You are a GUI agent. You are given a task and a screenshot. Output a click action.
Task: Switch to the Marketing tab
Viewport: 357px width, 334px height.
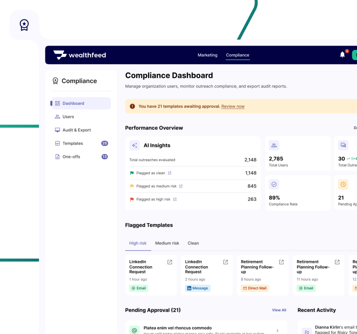click(207, 55)
